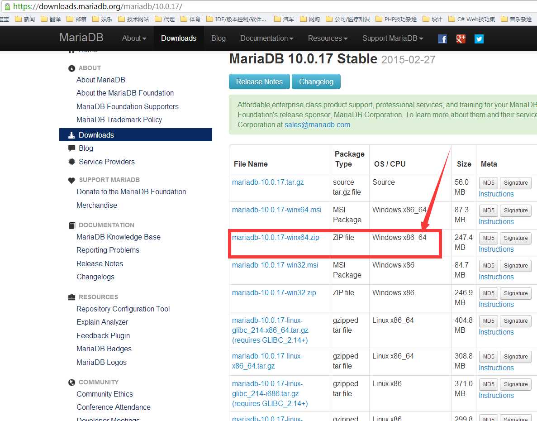The height and width of the screenshot is (421, 537).
Task: Click Signature button for win32.zip row
Action: [516, 293]
